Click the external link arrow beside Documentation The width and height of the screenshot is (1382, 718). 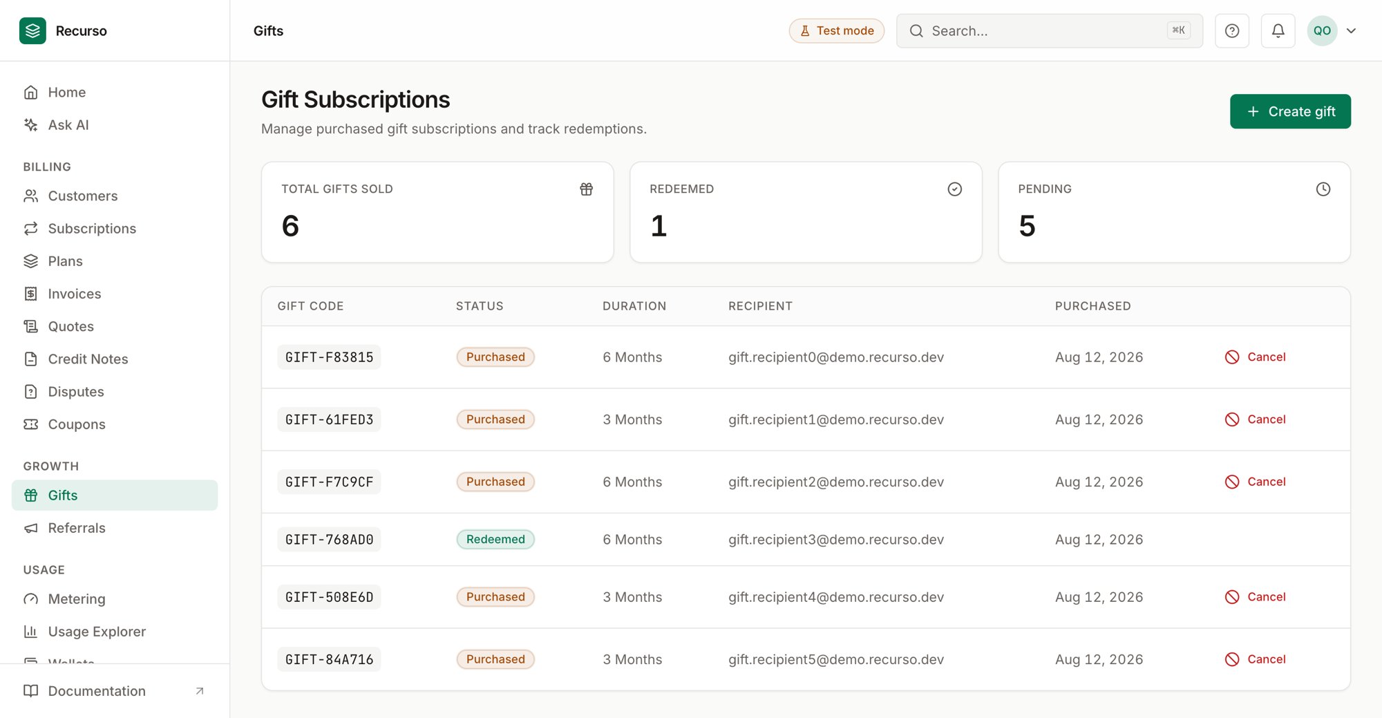click(200, 691)
